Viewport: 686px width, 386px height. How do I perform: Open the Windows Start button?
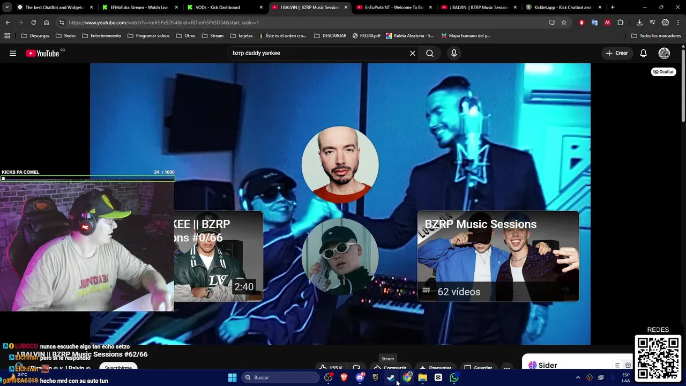[232, 377]
